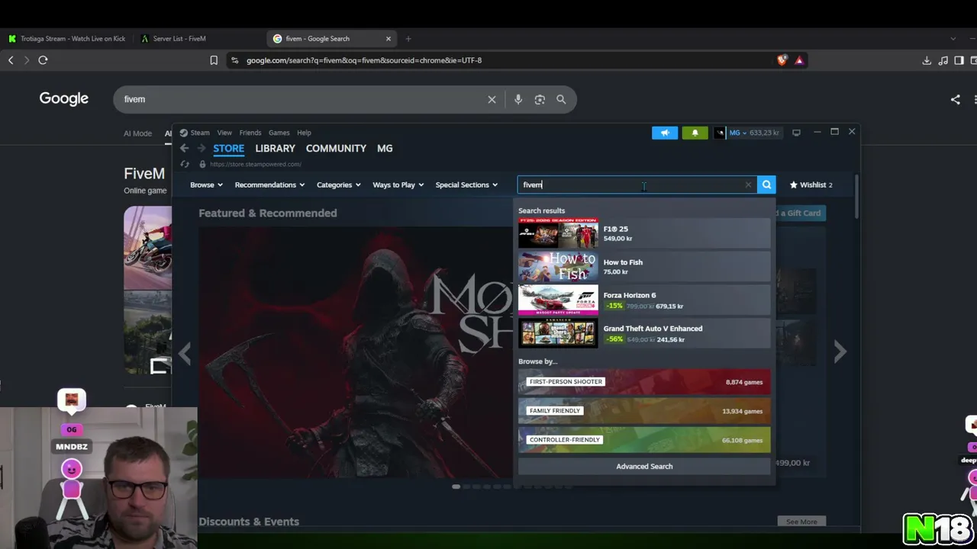Viewport: 977px width, 549px height.
Task: Open the Steam menu
Action: tap(200, 133)
